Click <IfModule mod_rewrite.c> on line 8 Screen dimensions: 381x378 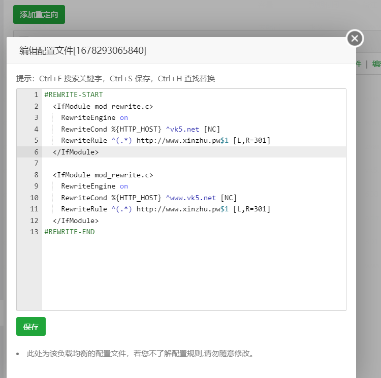pyautogui.click(x=103, y=175)
